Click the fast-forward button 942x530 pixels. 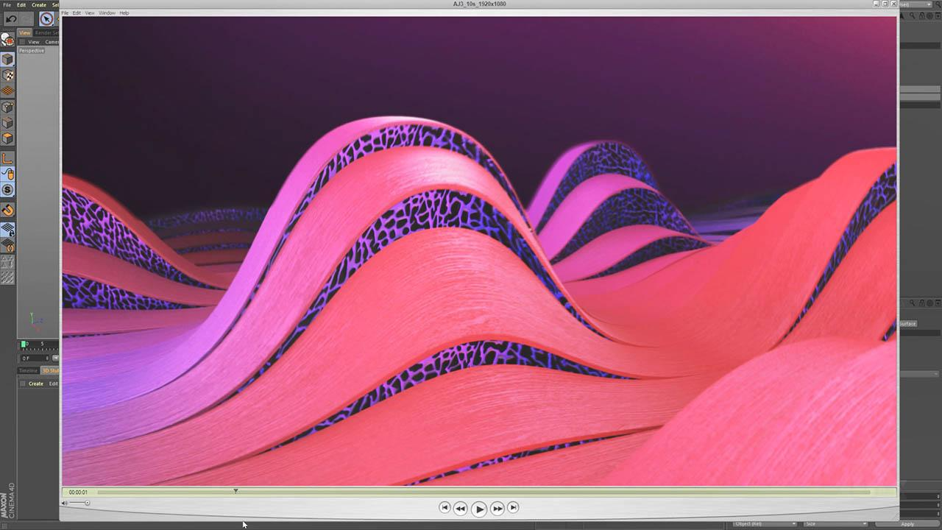497,508
